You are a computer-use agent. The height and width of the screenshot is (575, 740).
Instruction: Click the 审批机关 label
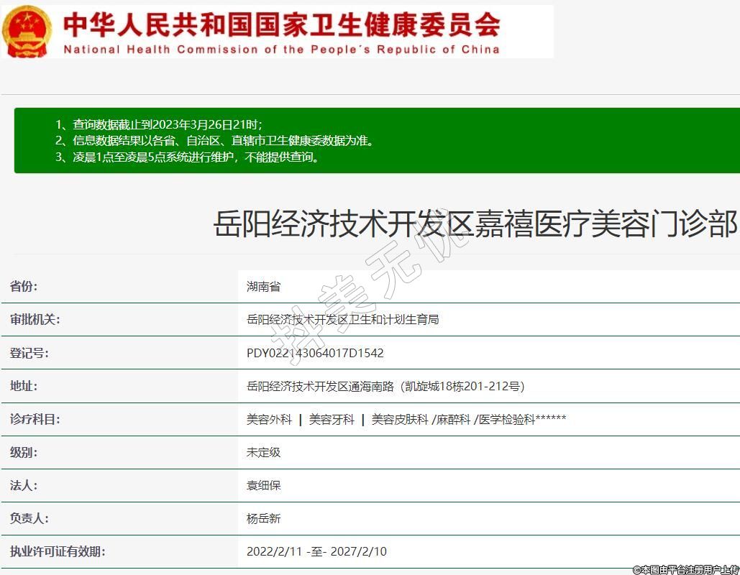pyautogui.click(x=35, y=319)
